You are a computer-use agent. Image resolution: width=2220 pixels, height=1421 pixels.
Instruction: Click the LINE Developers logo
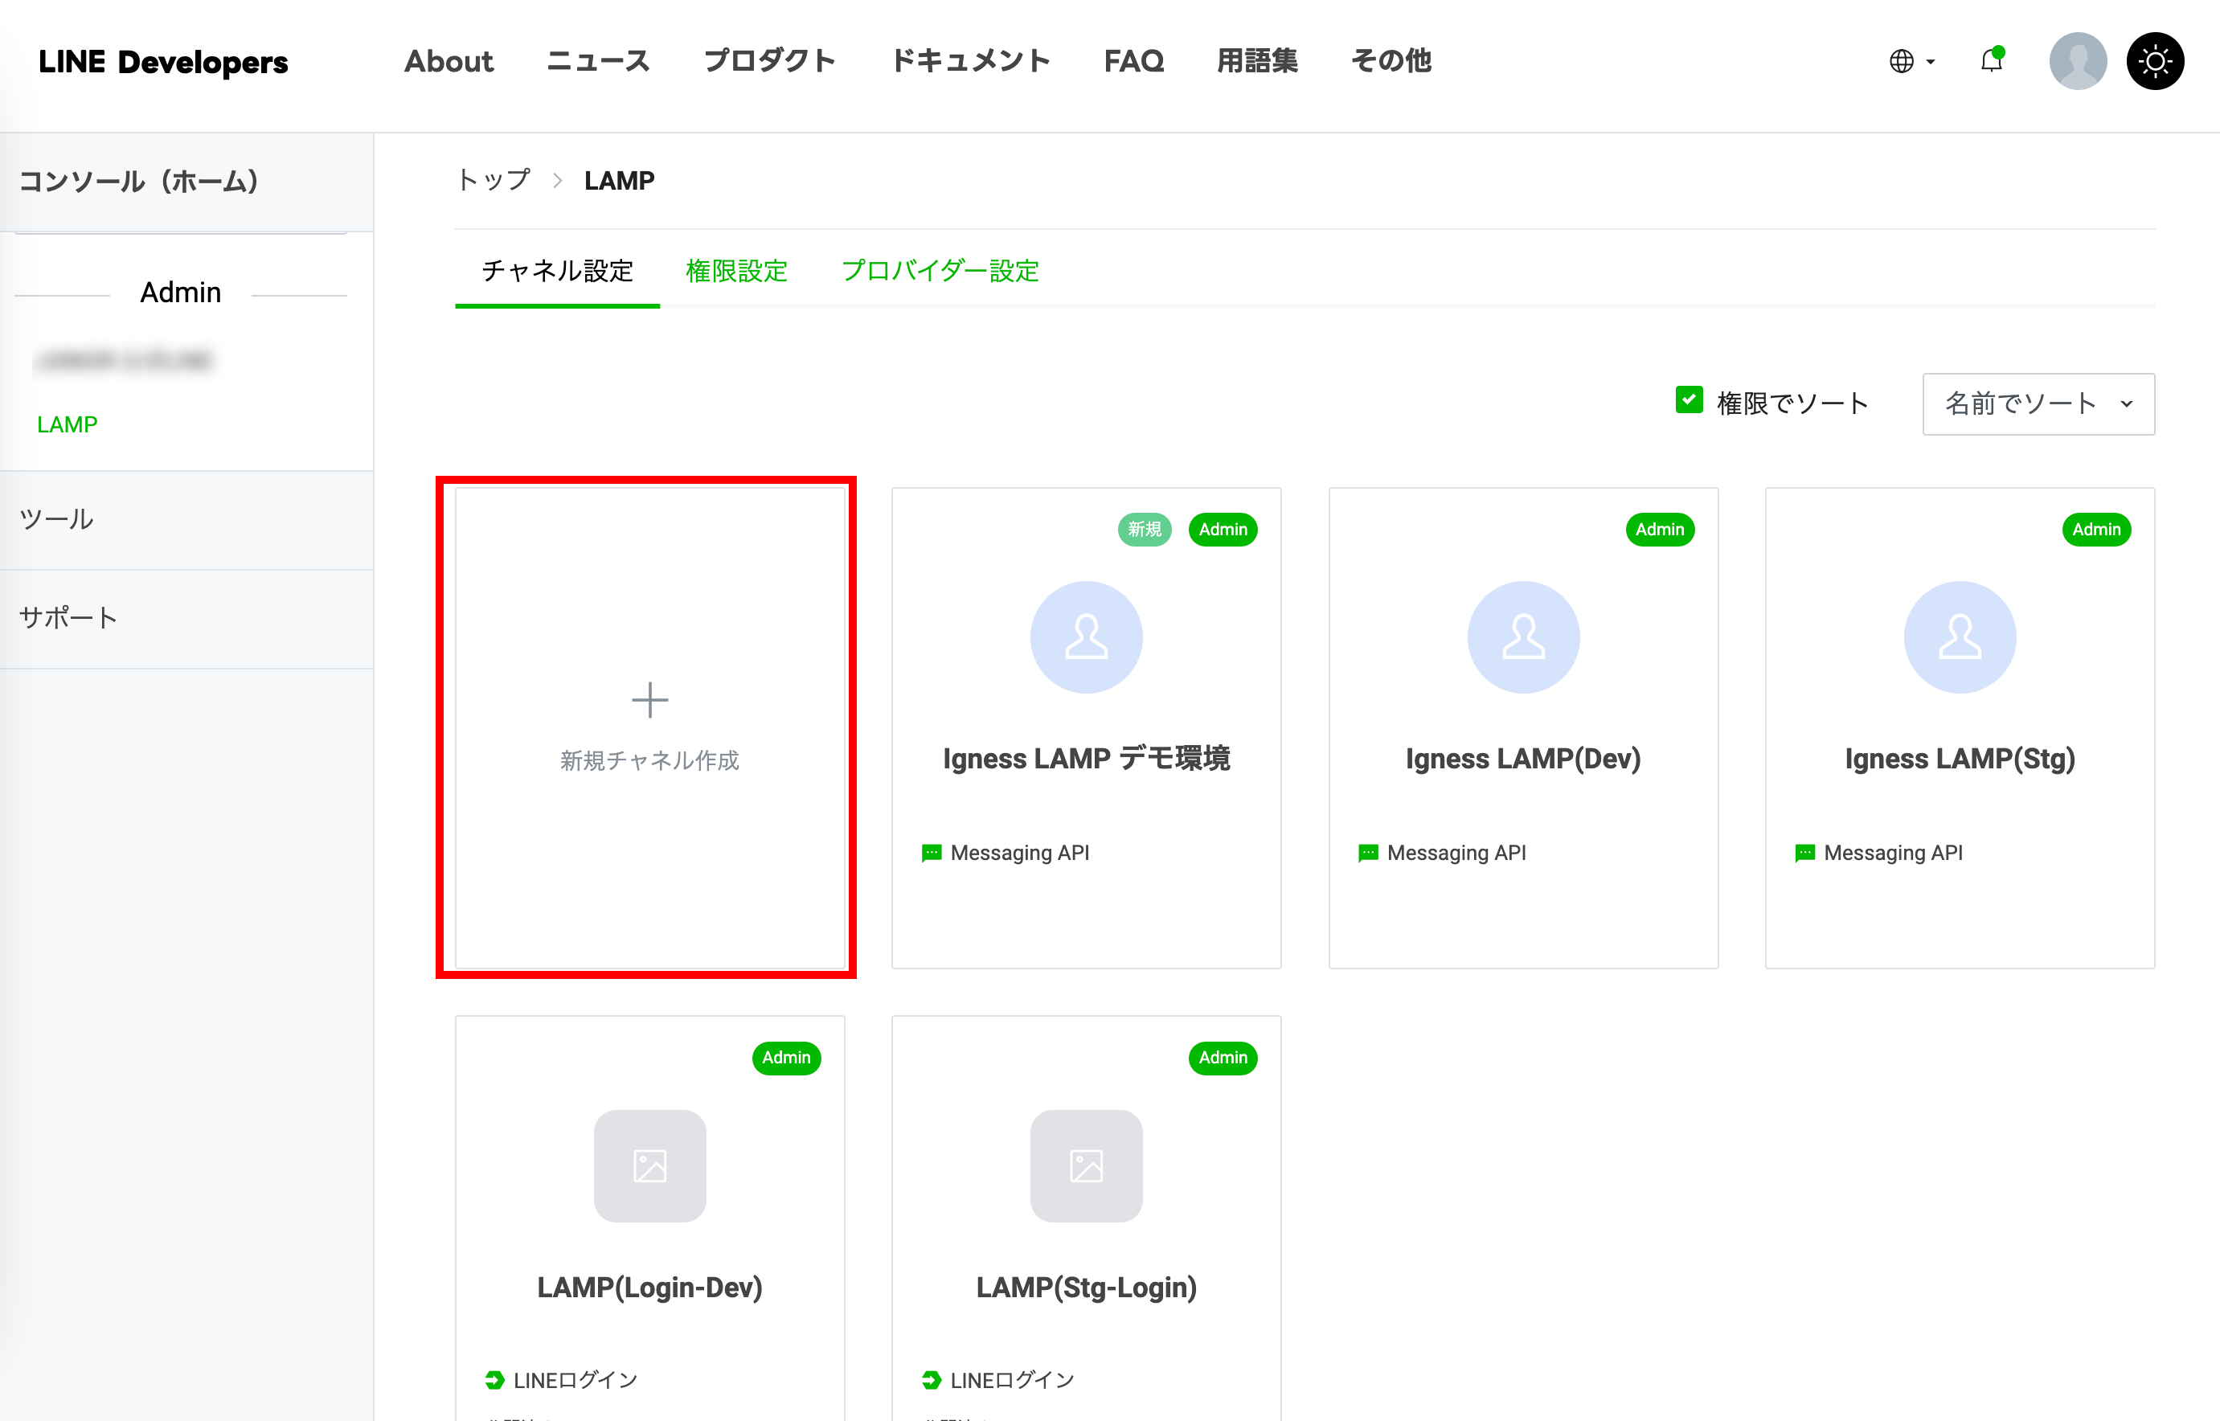click(x=163, y=62)
